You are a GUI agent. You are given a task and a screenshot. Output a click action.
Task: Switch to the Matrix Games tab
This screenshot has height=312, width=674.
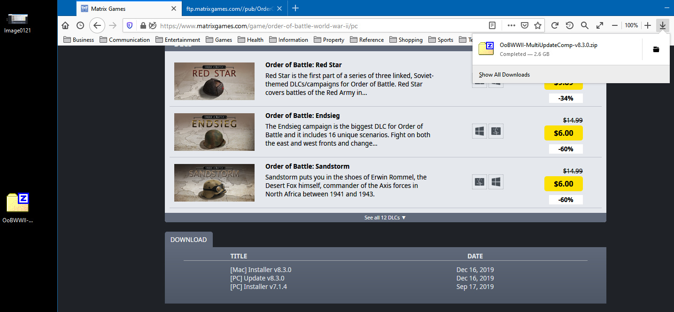coord(128,8)
